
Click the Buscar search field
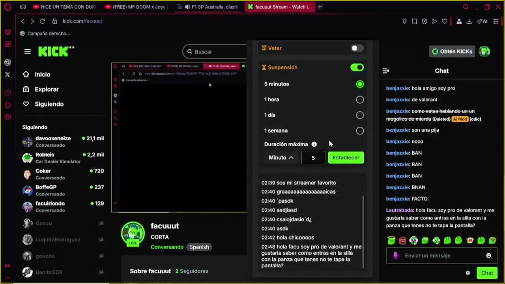tap(215, 52)
